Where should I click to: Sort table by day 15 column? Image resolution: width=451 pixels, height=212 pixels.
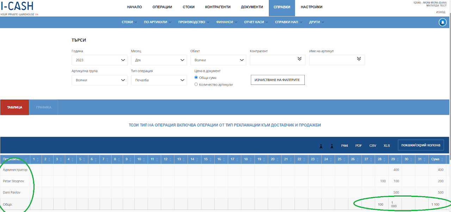tap(208, 159)
